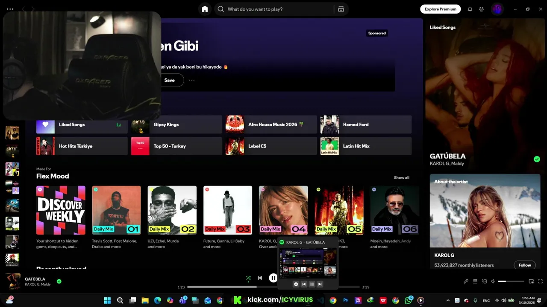Toggle the liked checkmark beside GATÚBELA in player bar
This screenshot has height=307, width=547.
click(x=59, y=281)
